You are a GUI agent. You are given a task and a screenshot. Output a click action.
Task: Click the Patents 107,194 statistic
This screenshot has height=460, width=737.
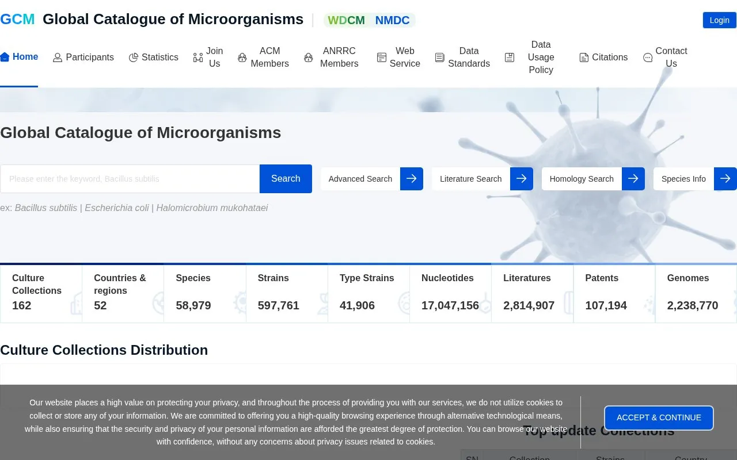pyautogui.click(x=614, y=293)
